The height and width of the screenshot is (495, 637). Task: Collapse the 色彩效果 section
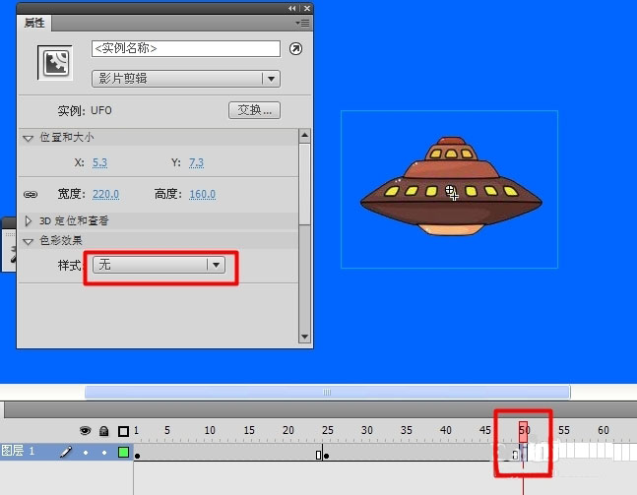pos(28,242)
